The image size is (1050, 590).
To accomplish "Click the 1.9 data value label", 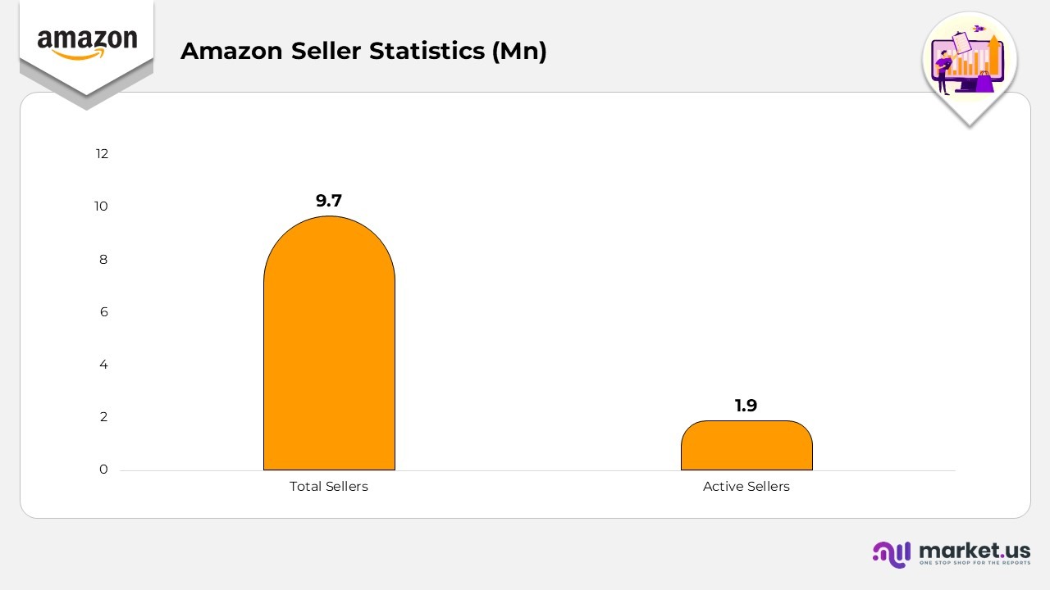I will pyautogui.click(x=746, y=406).
